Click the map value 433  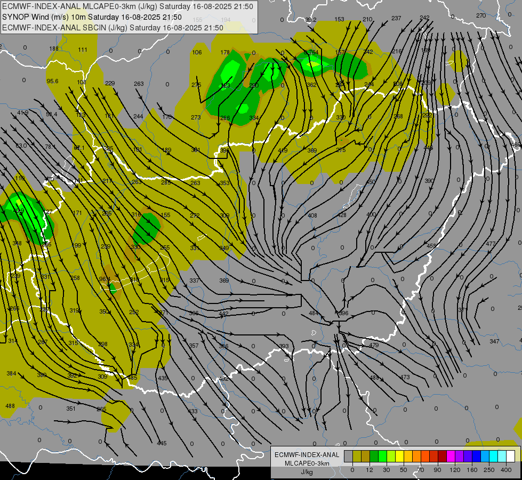193,411
